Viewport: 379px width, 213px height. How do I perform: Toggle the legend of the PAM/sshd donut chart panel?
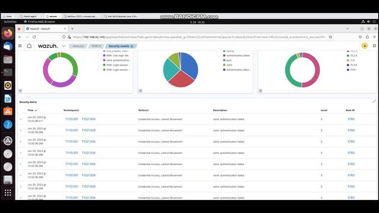point(20,91)
